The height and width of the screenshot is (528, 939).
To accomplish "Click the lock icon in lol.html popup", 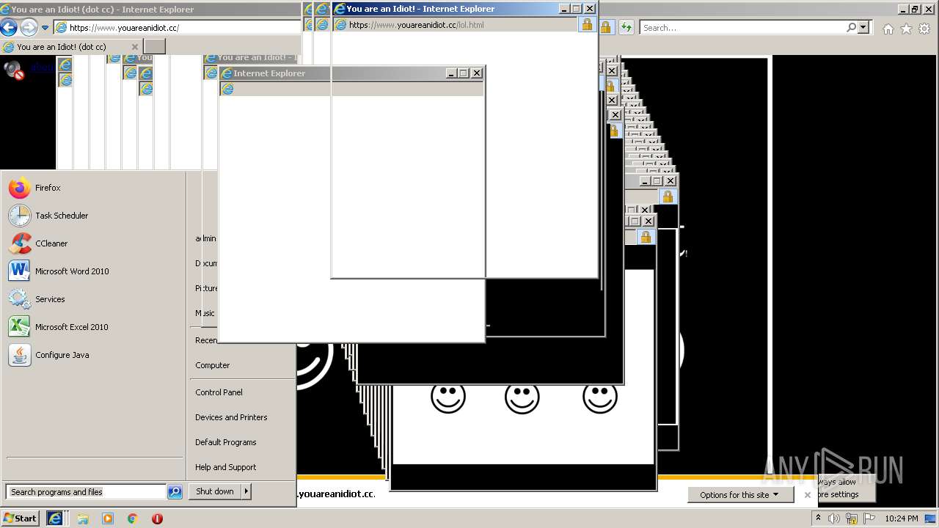I will click(586, 24).
